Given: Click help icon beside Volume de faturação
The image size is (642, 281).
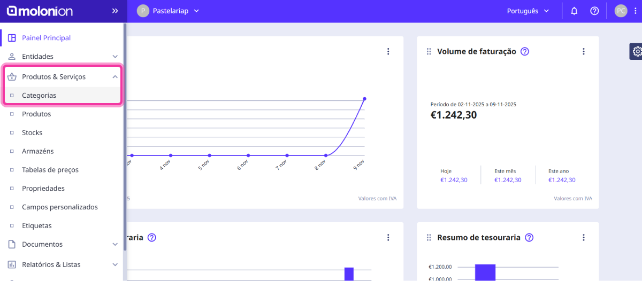Looking at the screenshot, I should click(525, 51).
